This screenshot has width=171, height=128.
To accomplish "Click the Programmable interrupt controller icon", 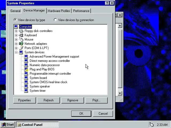I will (x=26, y=74).
